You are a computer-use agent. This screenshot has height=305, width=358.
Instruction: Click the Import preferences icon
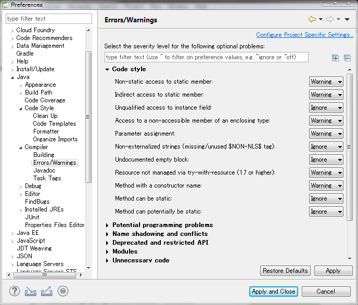tap(31, 291)
